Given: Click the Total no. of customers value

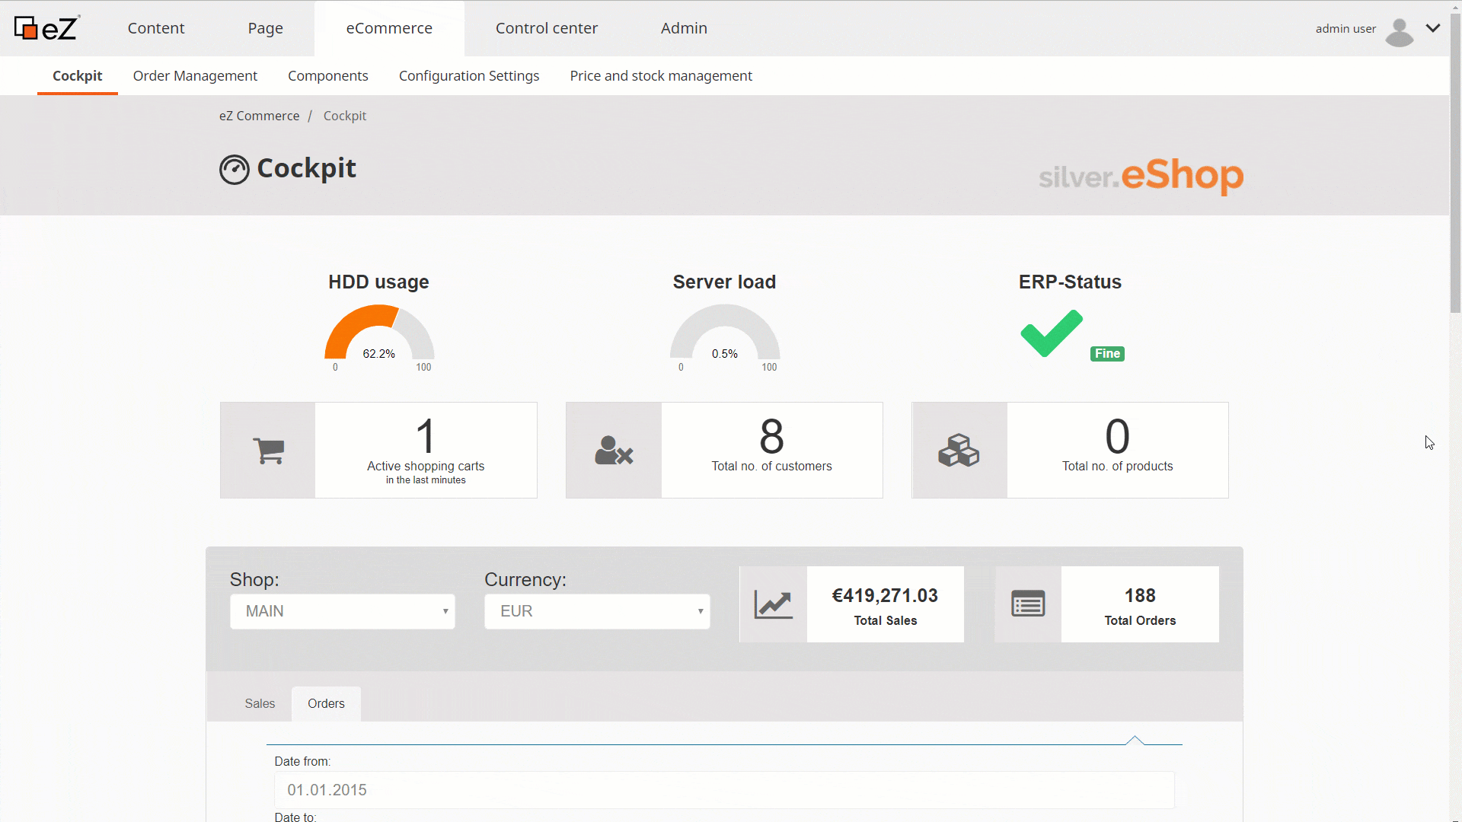Looking at the screenshot, I should pyautogui.click(x=771, y=437).
